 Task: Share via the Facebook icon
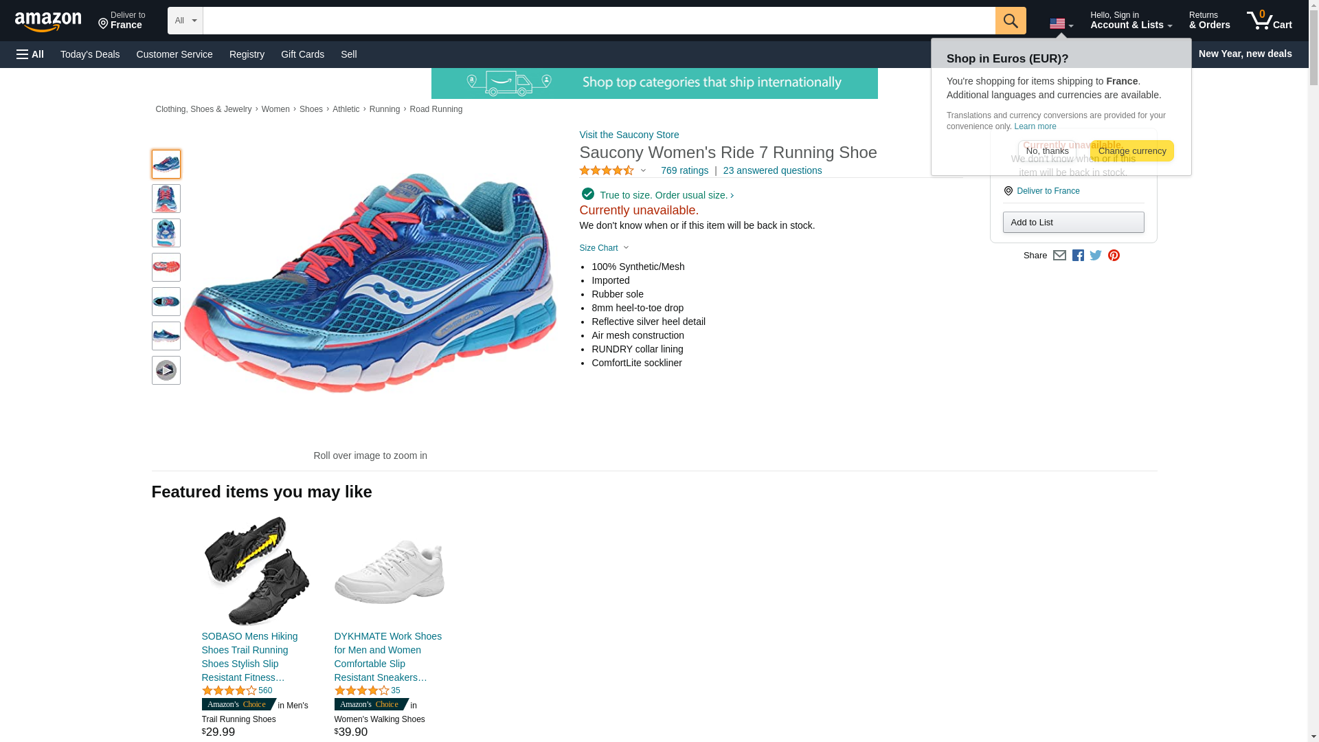[x=1077, y=256]
